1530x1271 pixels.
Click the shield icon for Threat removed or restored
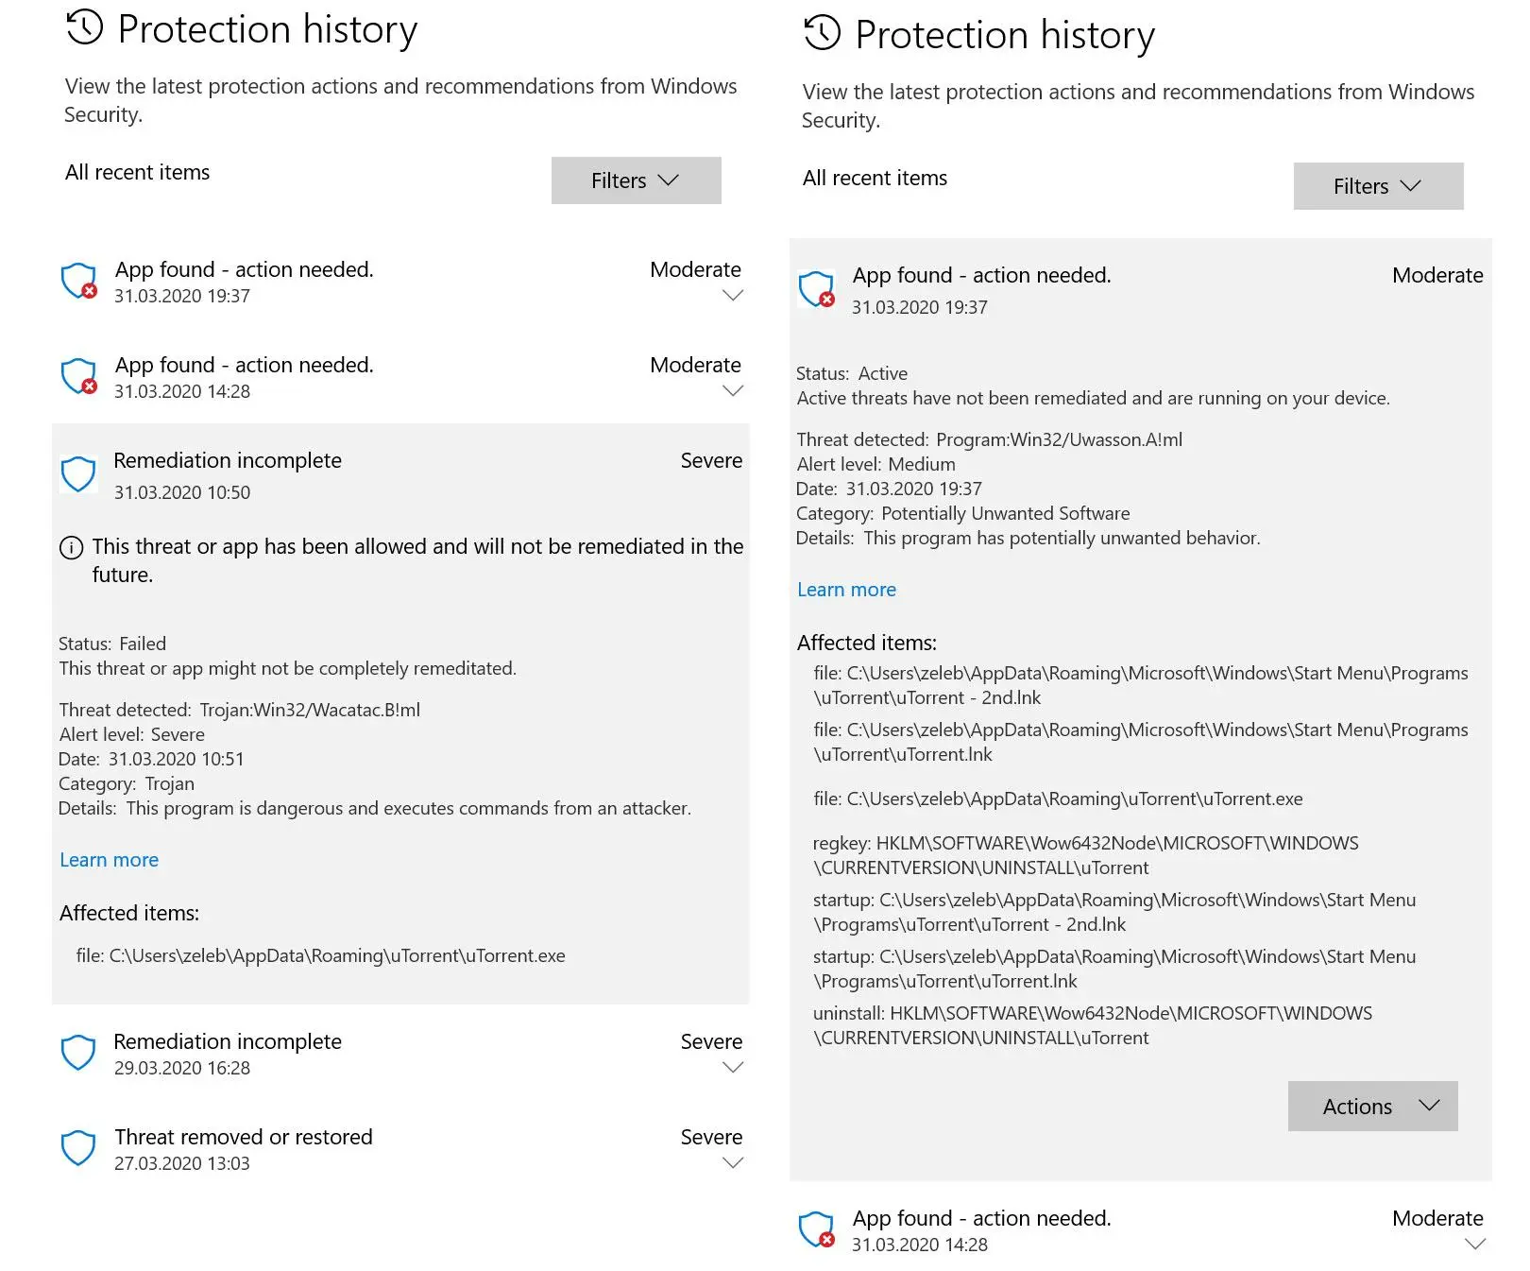78,1148
